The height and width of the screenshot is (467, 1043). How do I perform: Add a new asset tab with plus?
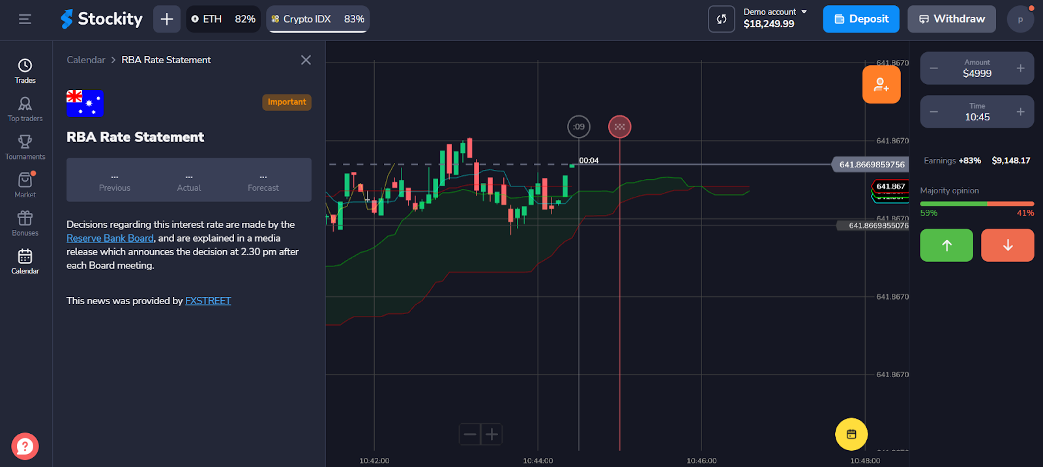pyautogui.click(x=167, y=19)
